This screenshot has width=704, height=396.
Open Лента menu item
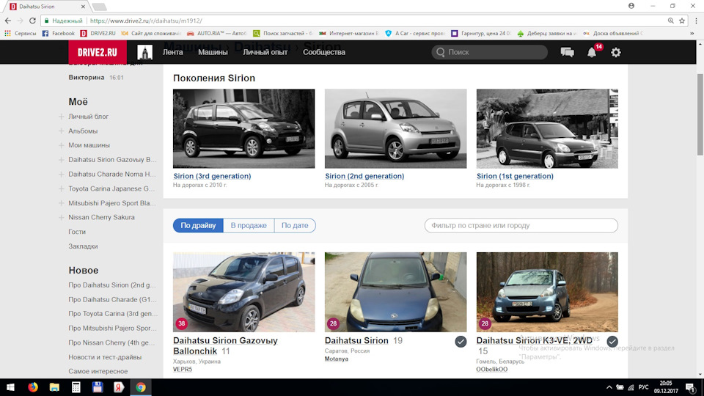pos(172,52)
